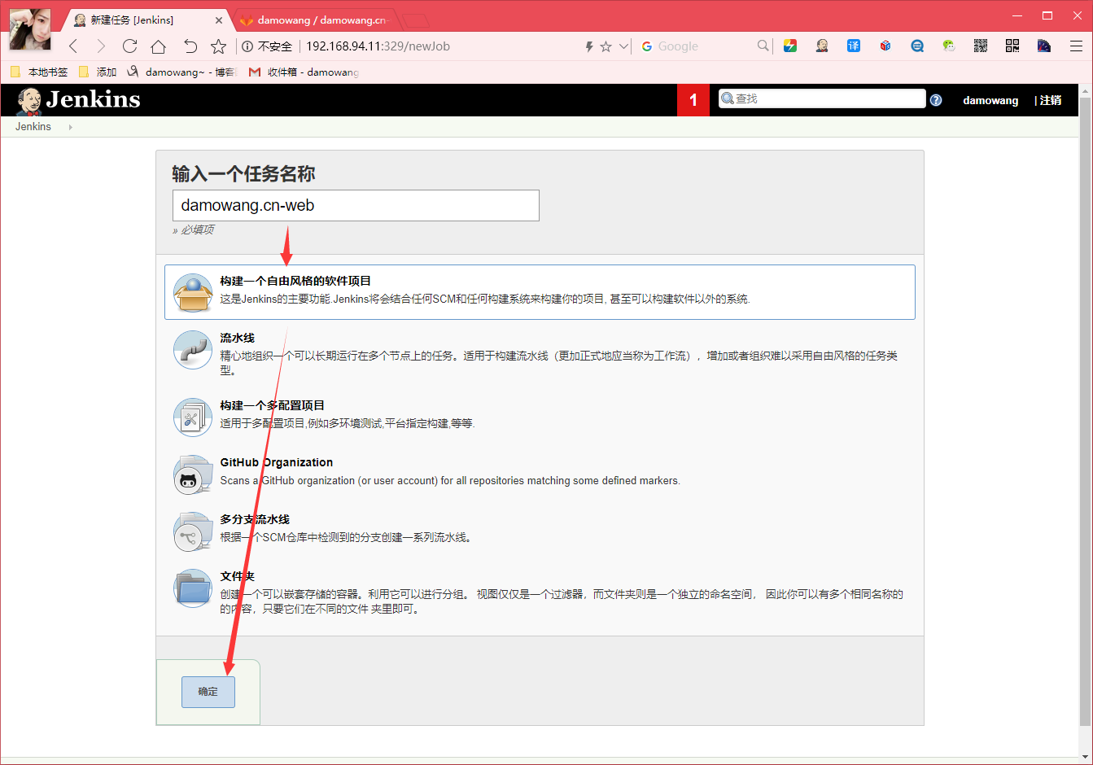This screenshot has width=1093, height=765.
Task: Click the Pipeline pipe icon
Action: (x=193, y=349)
